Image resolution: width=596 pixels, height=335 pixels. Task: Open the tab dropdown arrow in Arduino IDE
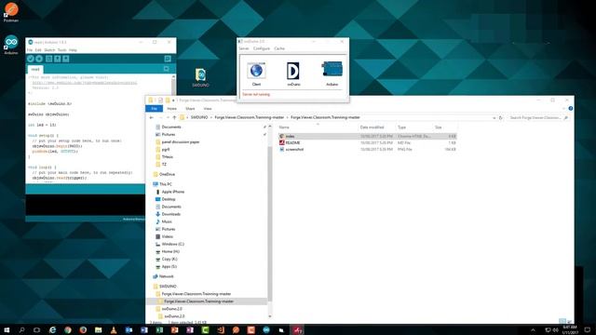click(166, 69)
